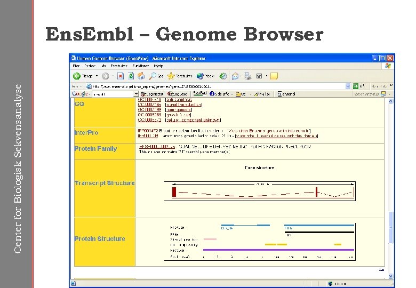Click the grey Forward arrow button
This screenshot has height=288, width=416.
pos(105,76)
